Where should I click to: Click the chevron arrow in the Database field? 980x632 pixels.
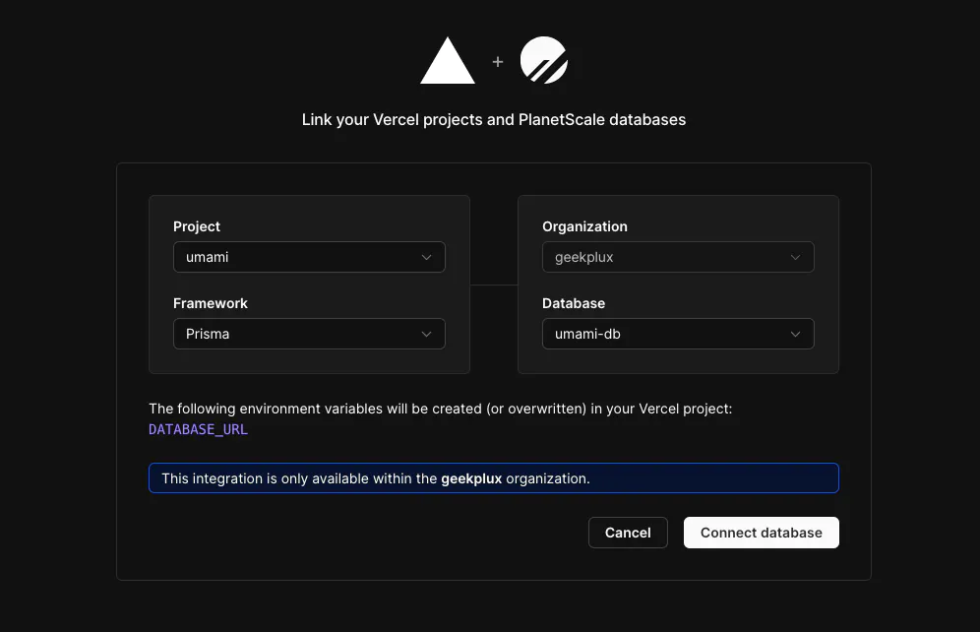[x=795, y=335]
